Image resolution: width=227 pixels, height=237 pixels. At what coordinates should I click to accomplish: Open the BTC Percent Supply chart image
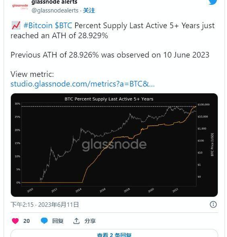114,145
